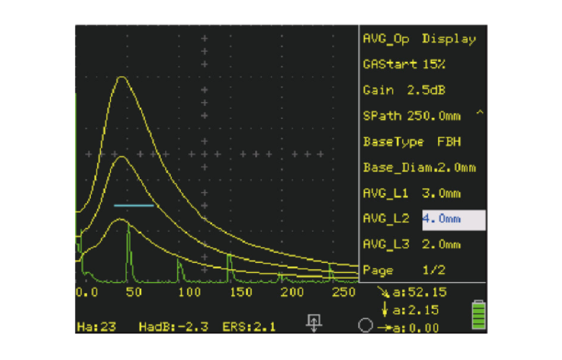This screenshot has height=360, width=562.
Task: Click the 250 axis label
Action: coord(344,292)
